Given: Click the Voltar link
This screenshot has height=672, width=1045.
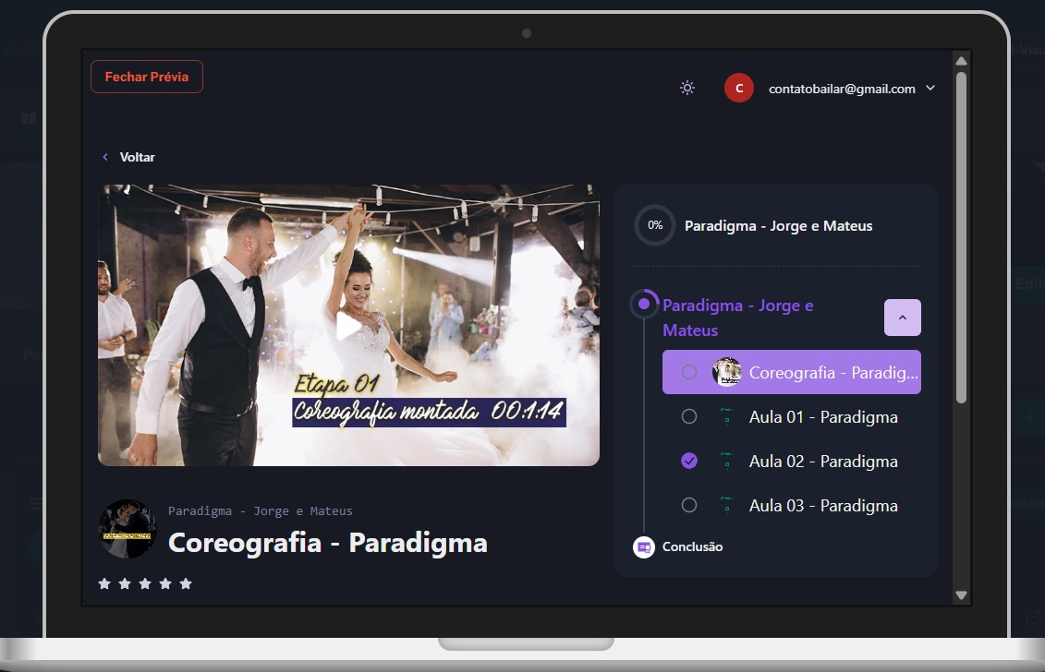Looking at the screenshot, I should tap(137, 158).
